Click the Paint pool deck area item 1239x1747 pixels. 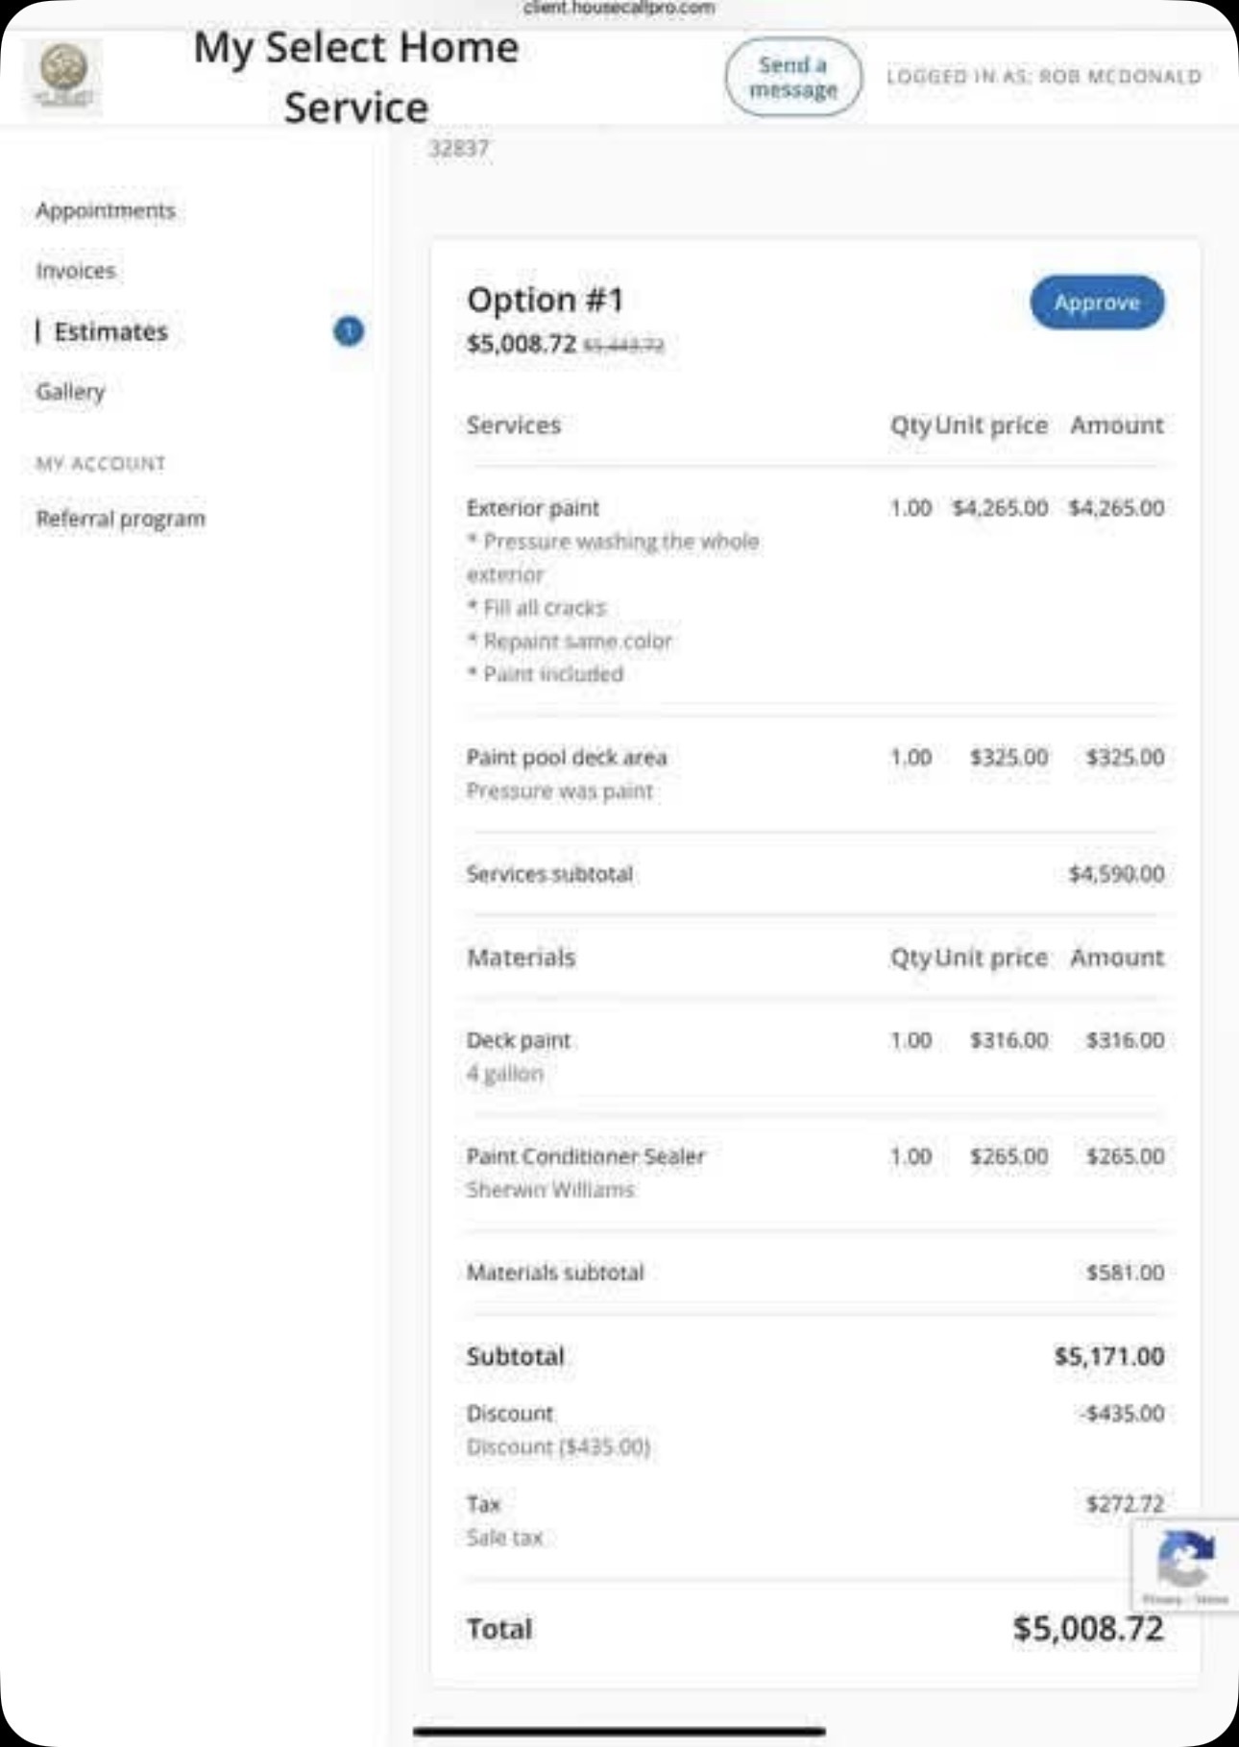tap(567, 758)
